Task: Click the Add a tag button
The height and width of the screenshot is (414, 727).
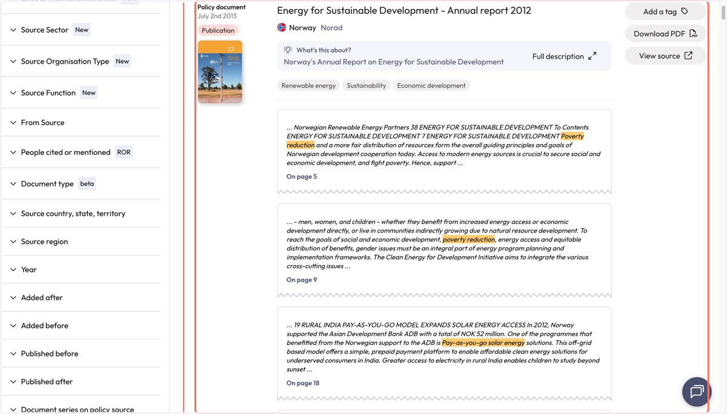Action: [665, 11]
